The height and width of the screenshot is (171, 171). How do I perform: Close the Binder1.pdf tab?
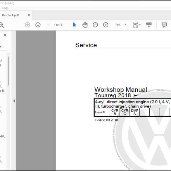[x=29, y=15]
